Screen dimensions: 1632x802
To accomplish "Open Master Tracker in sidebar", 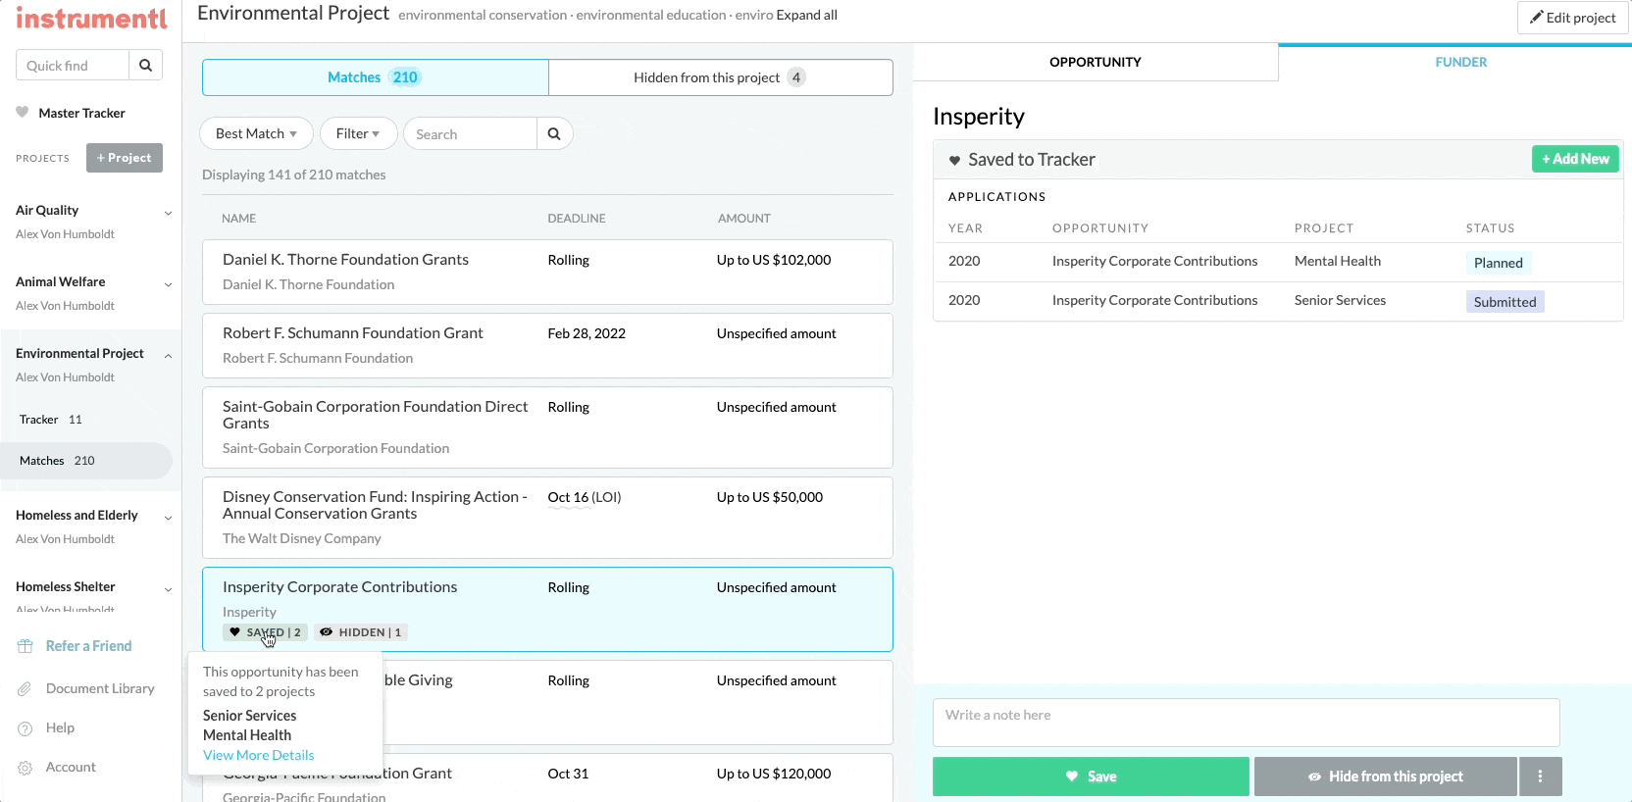I will pyautogui.click(x=81, y=113).
